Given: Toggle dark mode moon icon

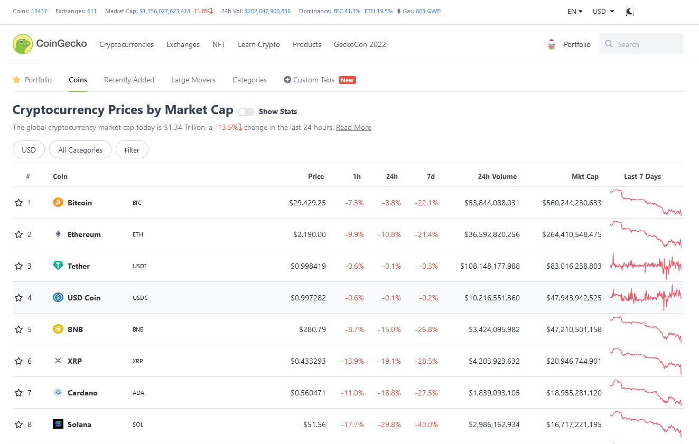Looking at the screenshot, I should (629, 11).
